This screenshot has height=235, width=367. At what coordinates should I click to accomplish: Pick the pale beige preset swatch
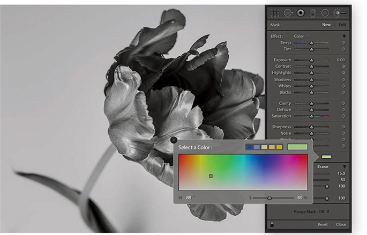coord(264,147)
